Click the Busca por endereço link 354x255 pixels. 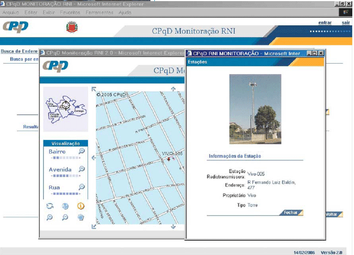[24, 59]
